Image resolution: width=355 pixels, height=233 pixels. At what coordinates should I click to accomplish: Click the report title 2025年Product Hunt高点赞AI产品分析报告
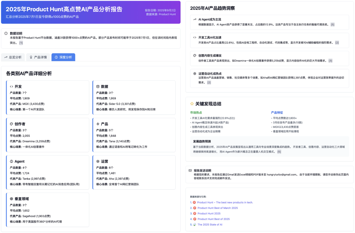[64, 9]
